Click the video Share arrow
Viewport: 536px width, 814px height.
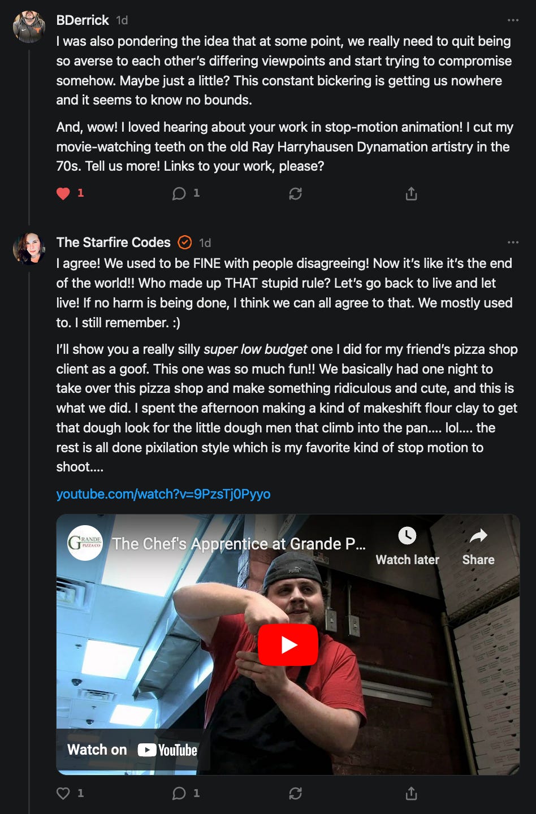(x=478, y=546)
